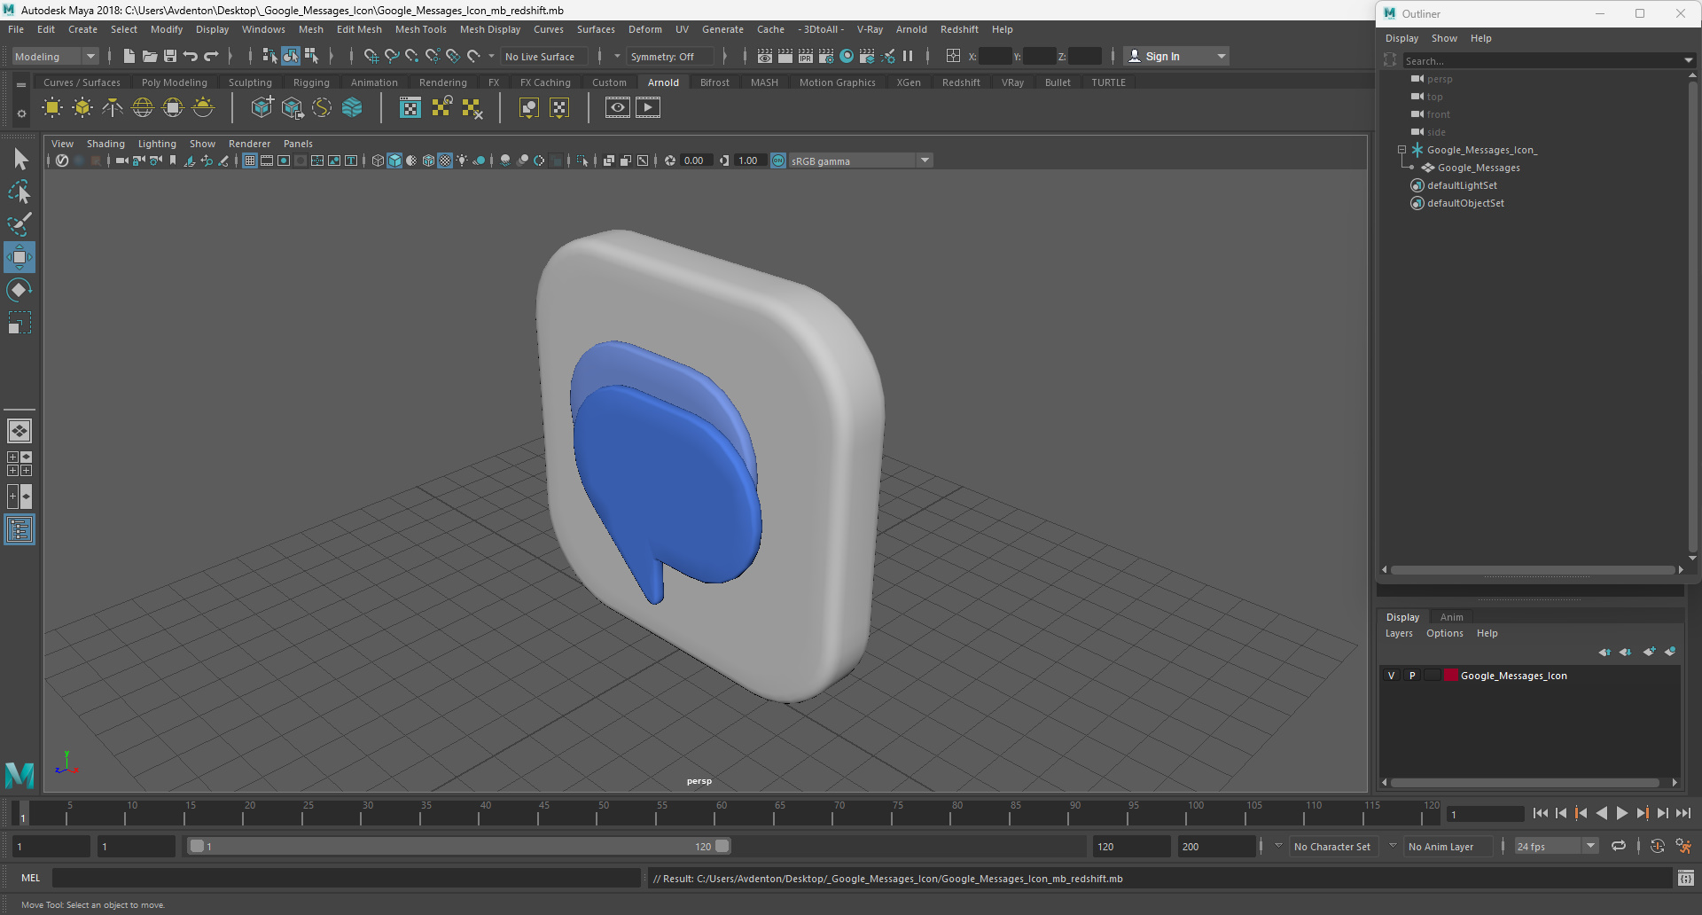Open the No Character Set menu arrow
This screenshot has width=1702, height=915.
click(1278, 846)
